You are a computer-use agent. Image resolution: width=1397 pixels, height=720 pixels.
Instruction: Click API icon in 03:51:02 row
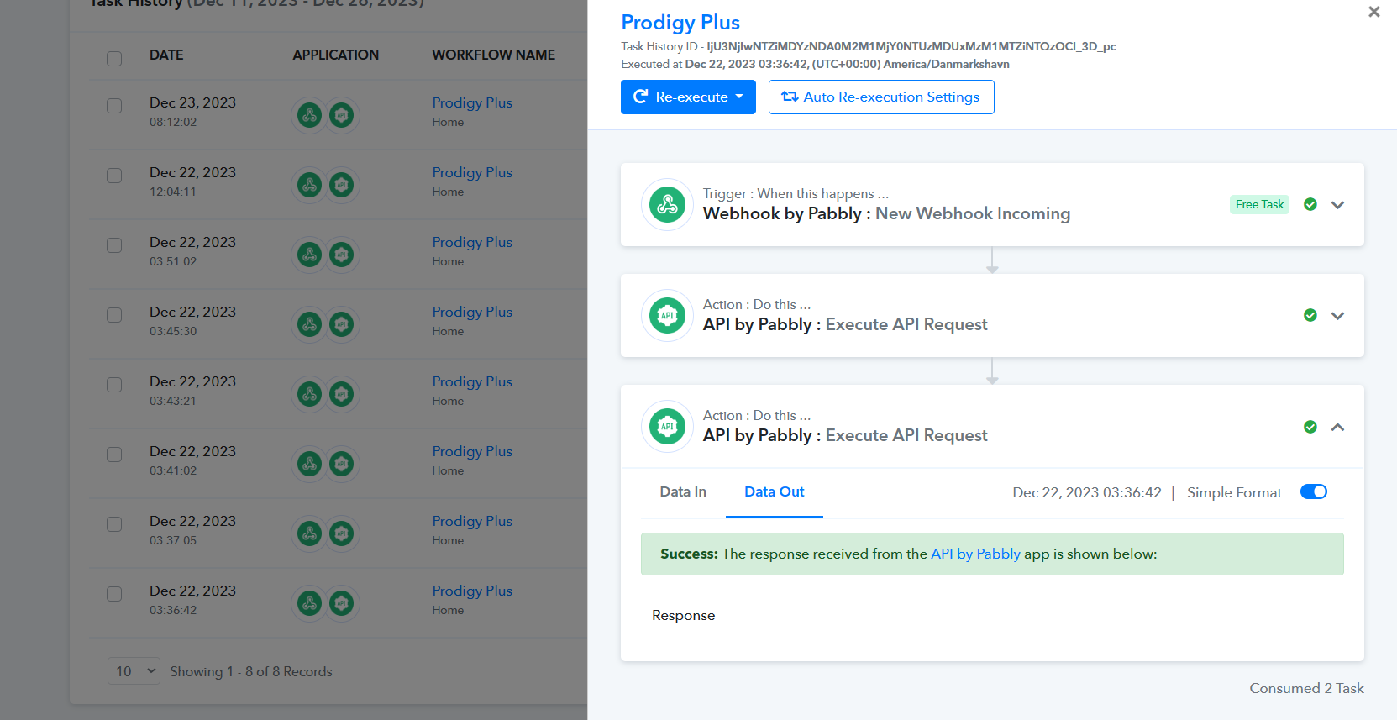pos(341,255)
